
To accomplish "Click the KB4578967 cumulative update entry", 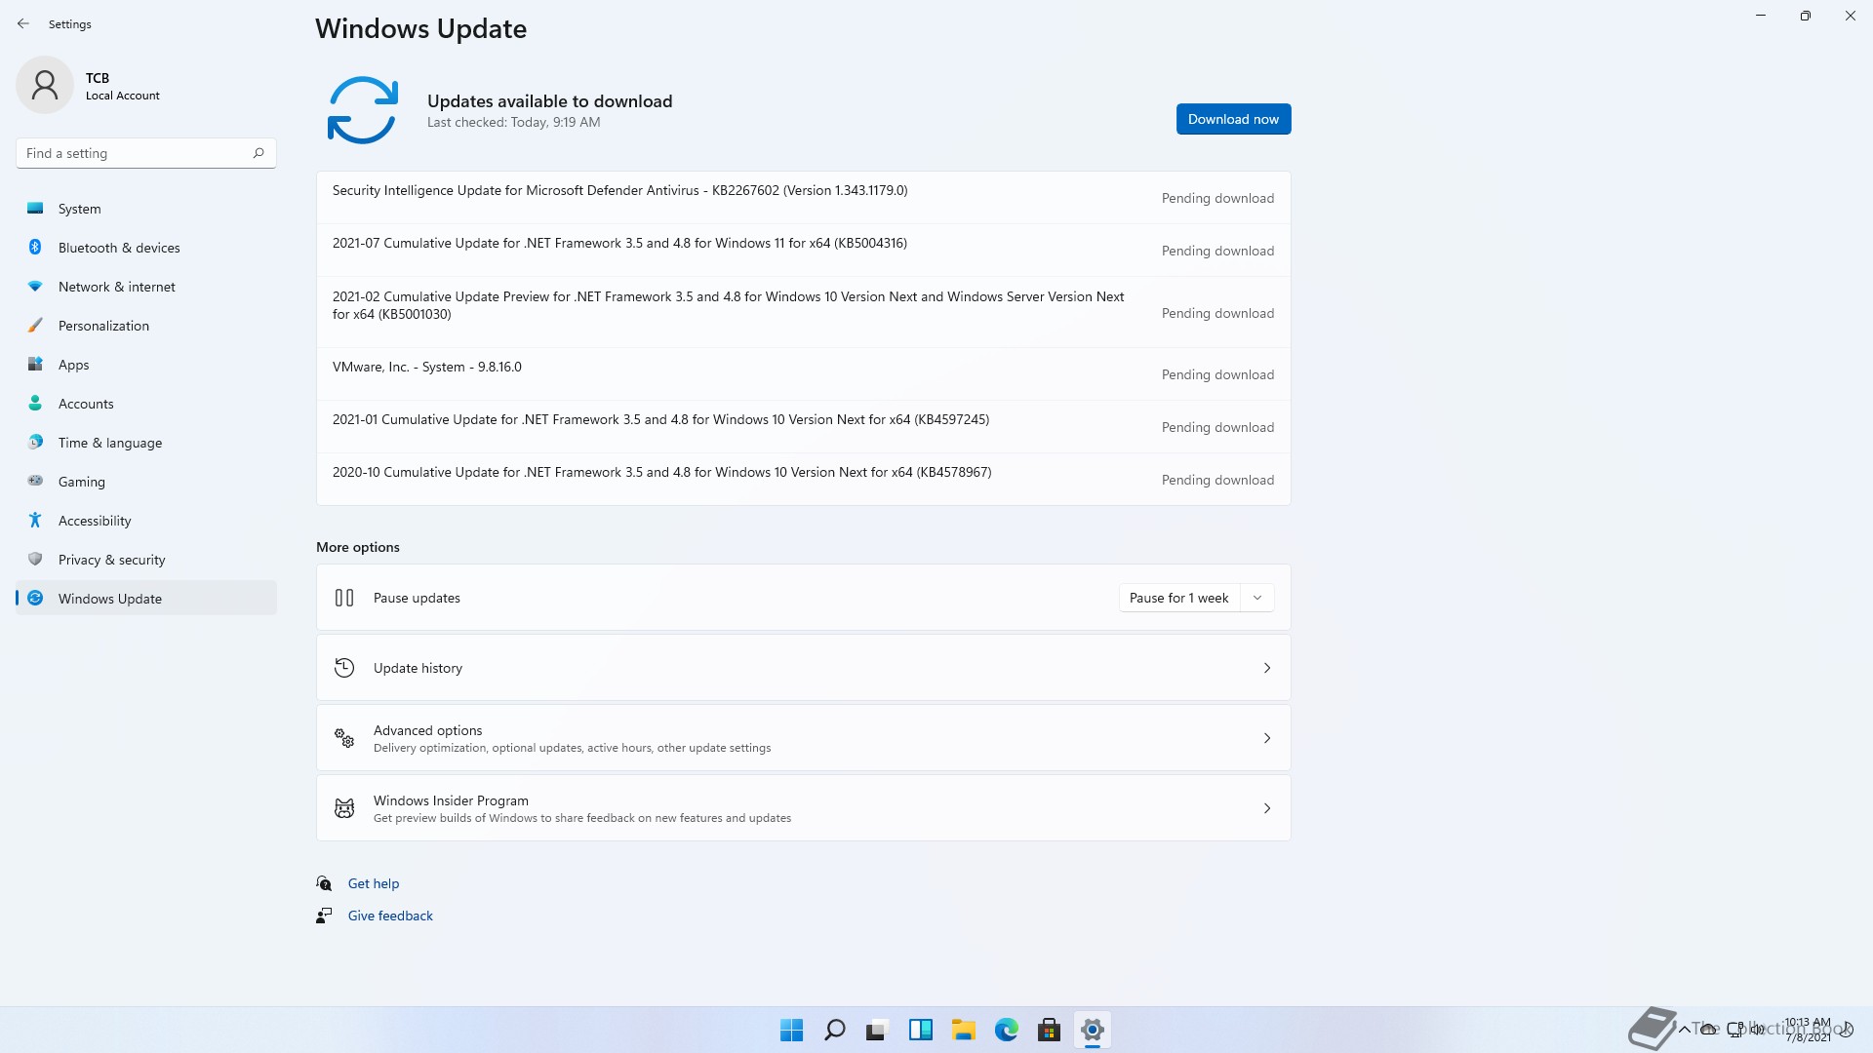I will (803, 480).
